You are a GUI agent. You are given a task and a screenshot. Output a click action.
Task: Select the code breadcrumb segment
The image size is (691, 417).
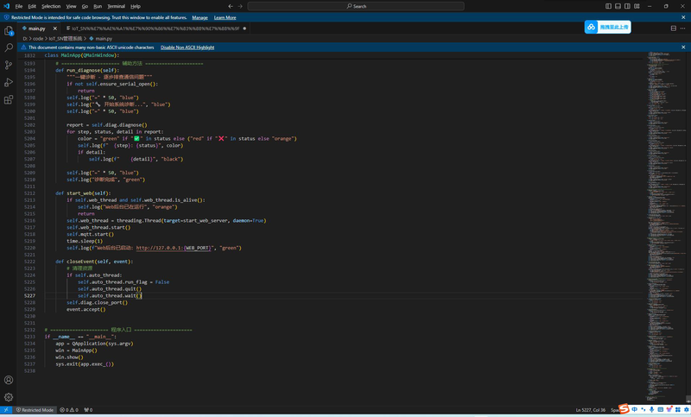click(x=38, y=39)
